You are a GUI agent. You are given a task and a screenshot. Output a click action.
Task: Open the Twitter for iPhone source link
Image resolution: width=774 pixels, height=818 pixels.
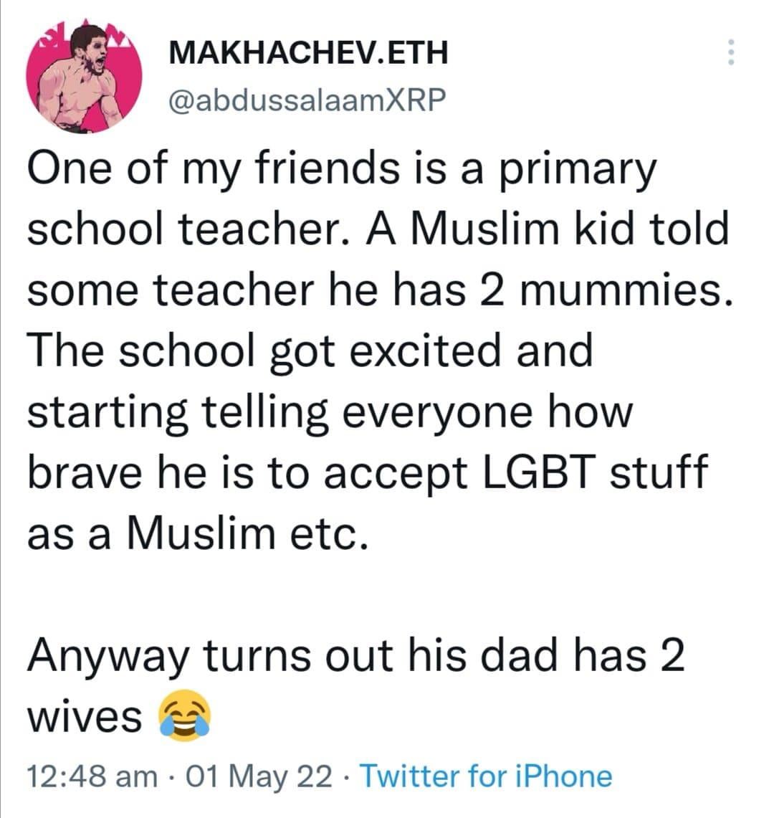point(486,776)
